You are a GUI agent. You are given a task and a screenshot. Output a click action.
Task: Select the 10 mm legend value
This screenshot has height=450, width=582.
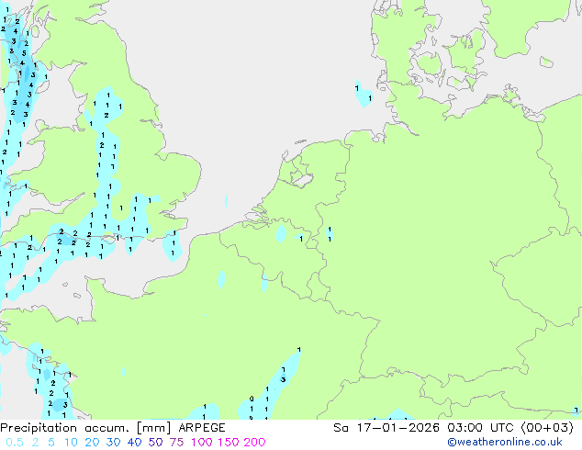click(x=71, y=443)
